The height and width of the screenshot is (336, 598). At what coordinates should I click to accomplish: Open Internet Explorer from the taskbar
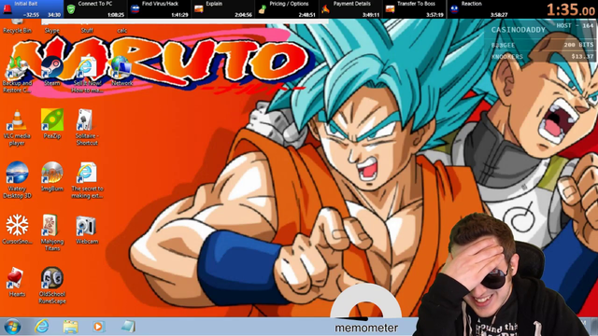(x=41, y=327)
